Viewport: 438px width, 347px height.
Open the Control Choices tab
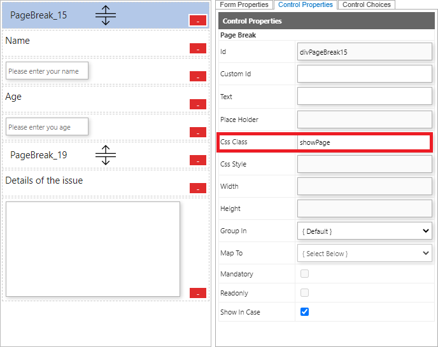[367, 4]
